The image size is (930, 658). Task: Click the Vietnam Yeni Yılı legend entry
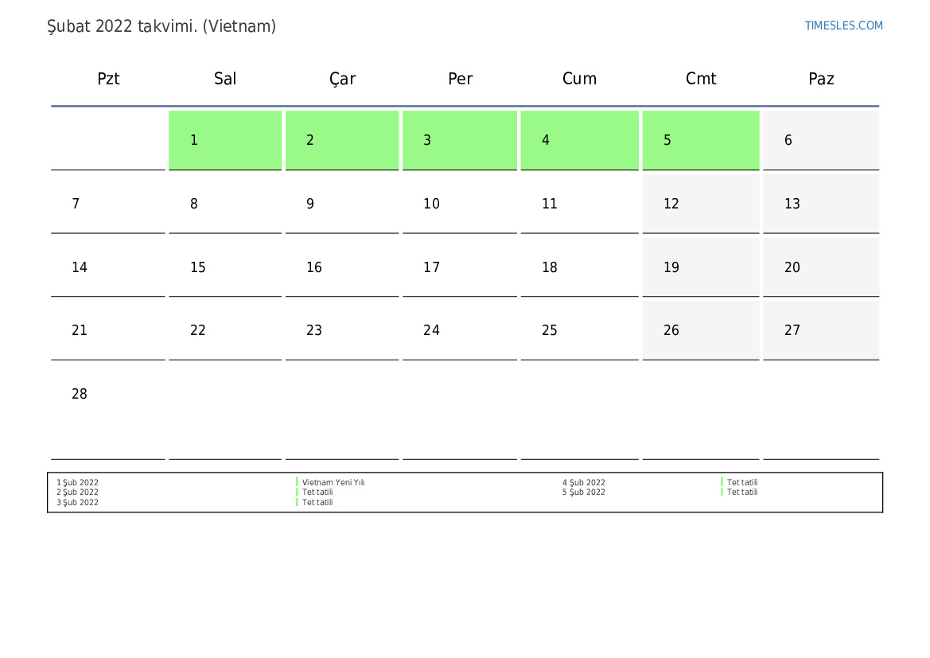[x=333, y=482]
